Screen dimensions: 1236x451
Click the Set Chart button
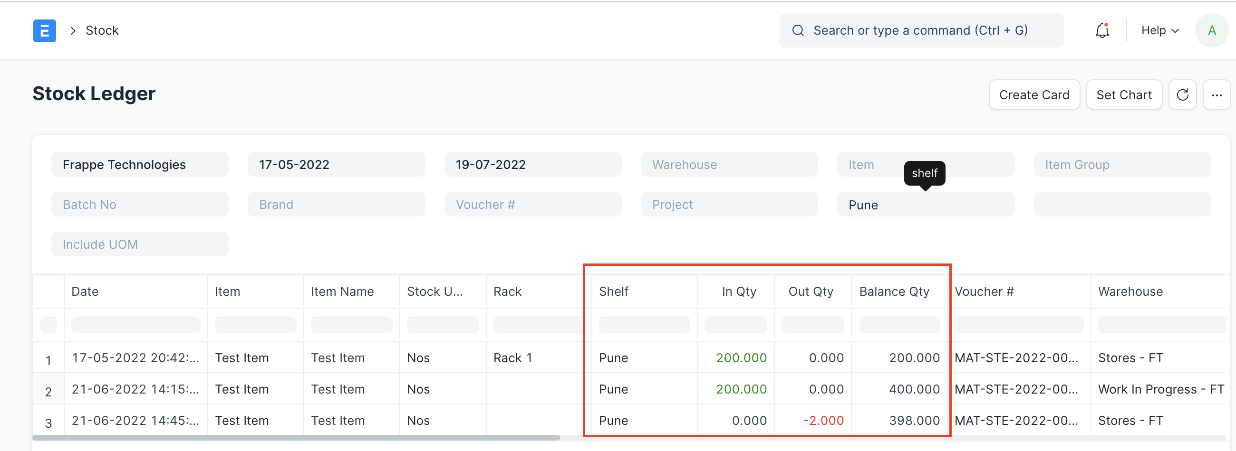tap(1124, 94)
